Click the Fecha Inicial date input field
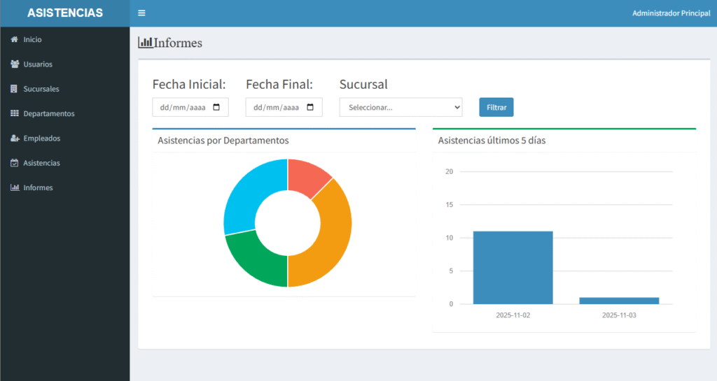This screenshot has width=717, height=381. click(182, 108)
